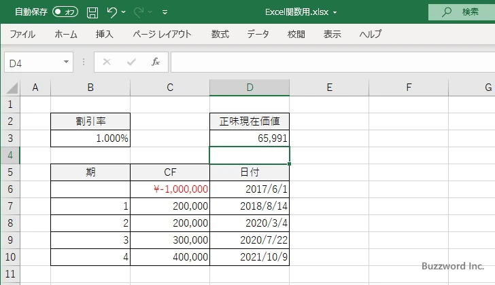The height and width of the screenshot is (285, 495).
Task: Click the date cell 2020/7/22
Action: pyautogui.click(x=250, y=240)
